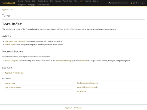This screenshot has width=147, height=110.
Task: Open the Campaigns nav item
Action: click(x=32, y=5)
